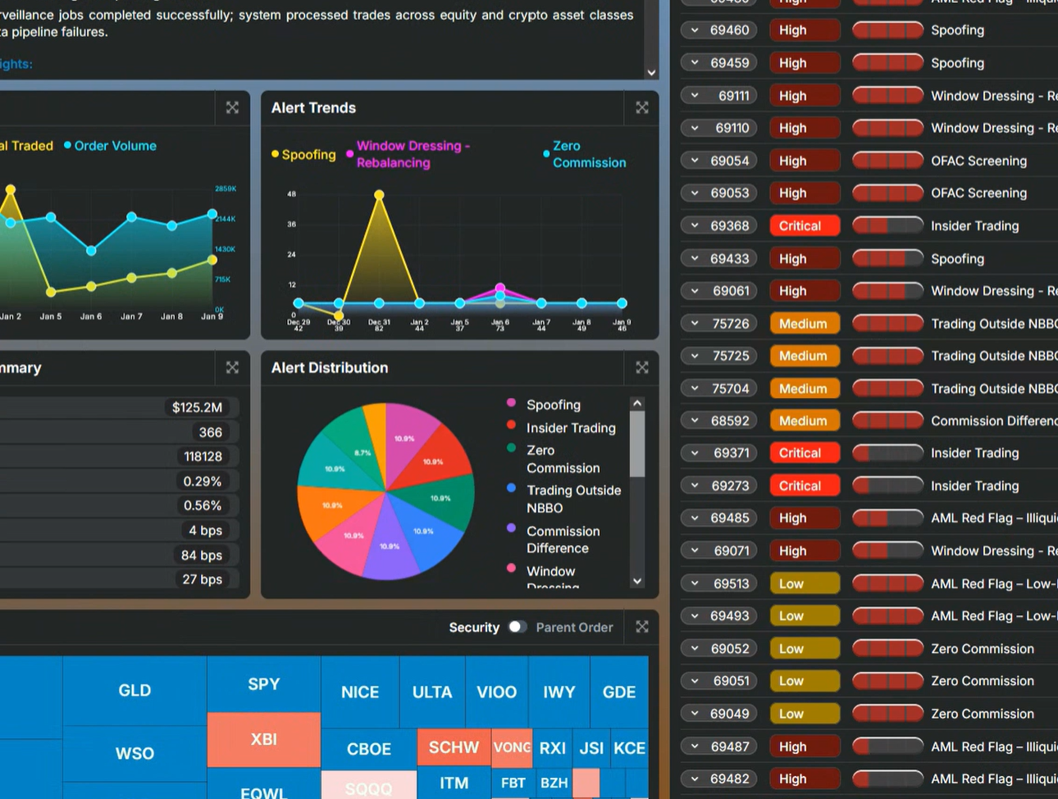
Task: Expand details for alert 75726
Action: click(695, 323)
